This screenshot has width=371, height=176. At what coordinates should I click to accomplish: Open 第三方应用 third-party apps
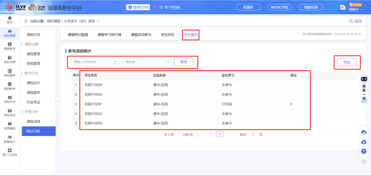(10, 153)
